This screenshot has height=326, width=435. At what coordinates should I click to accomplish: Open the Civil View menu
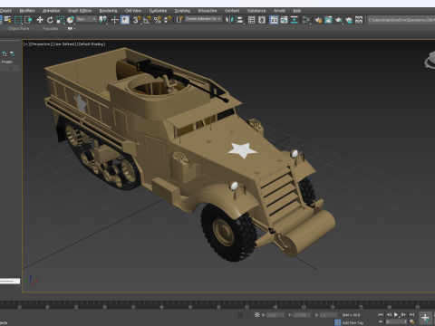[133, 11]
